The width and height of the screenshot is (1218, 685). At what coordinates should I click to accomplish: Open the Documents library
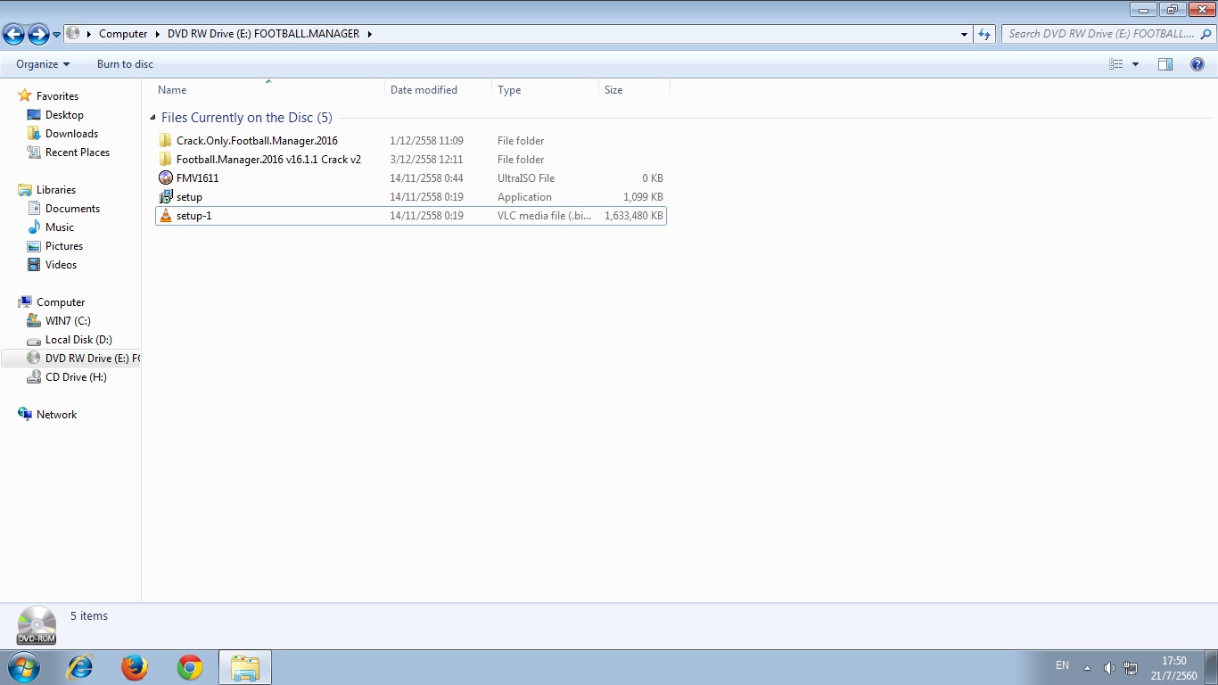tap(72, 209)
